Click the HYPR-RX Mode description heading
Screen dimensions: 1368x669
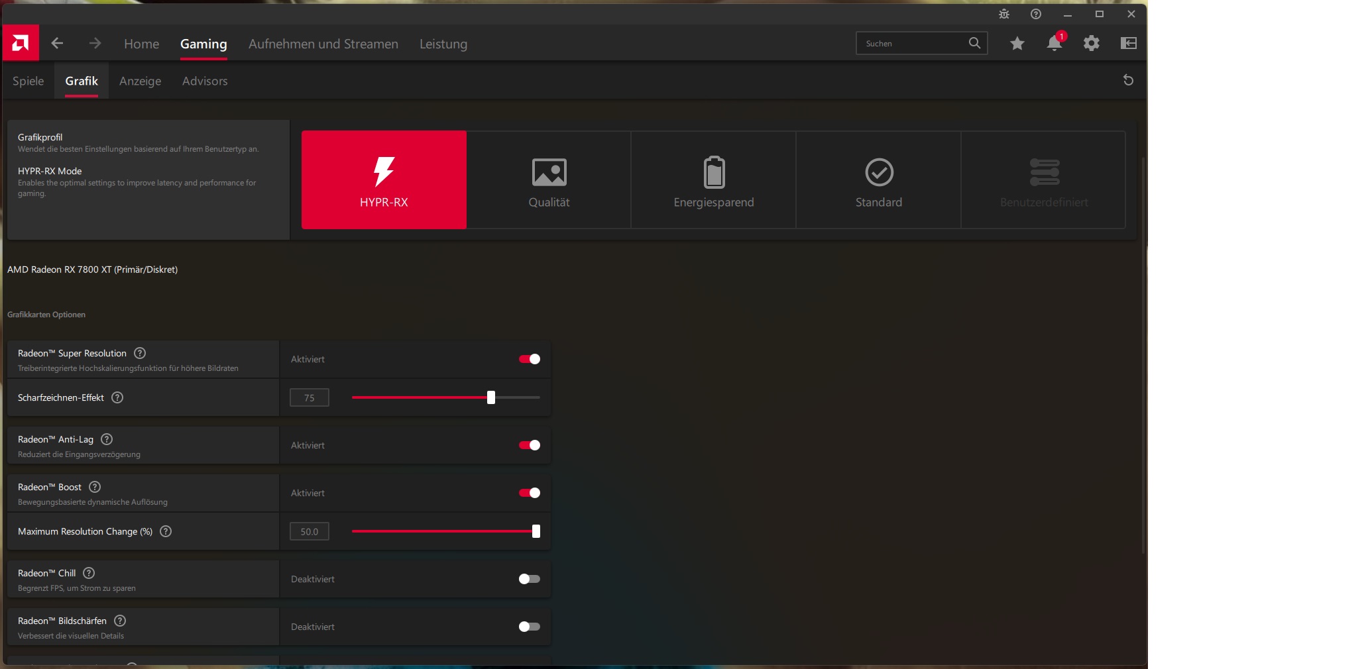pyautogui.click(x=50, y=171)
